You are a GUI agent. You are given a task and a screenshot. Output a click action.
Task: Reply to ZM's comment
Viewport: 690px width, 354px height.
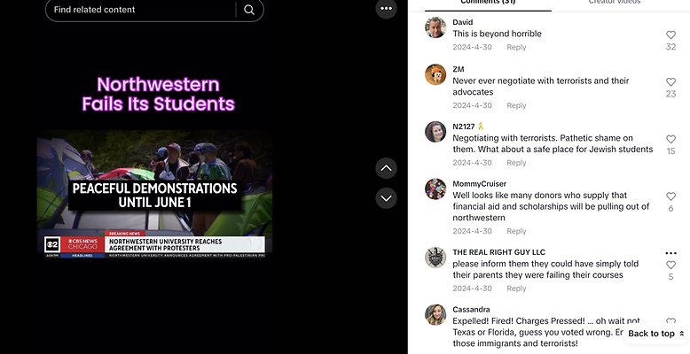(516, 105)
